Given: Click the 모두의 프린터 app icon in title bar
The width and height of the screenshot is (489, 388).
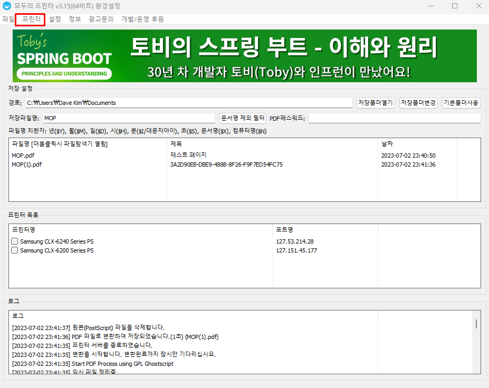Looking at the screenshot, I should coord(6,6).
